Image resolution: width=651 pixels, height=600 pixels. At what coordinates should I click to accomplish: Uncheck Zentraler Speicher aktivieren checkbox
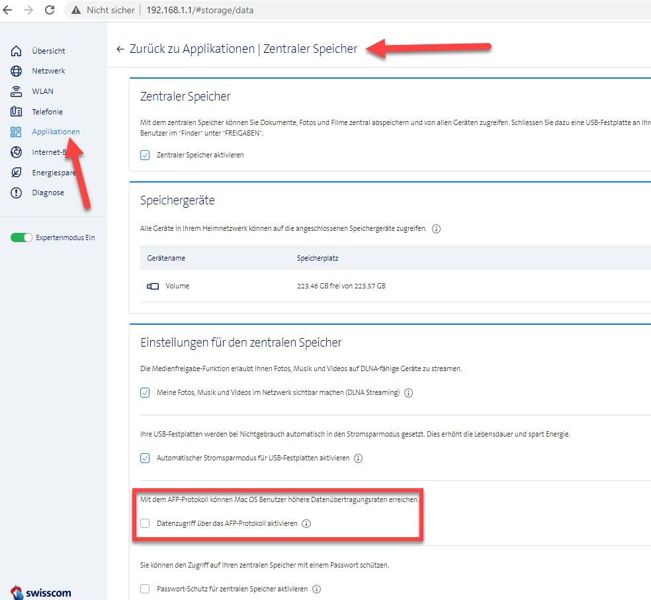(x=145, y=155)
